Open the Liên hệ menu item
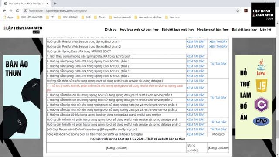This screenshot has height=157, width=279. click(265, 29)
